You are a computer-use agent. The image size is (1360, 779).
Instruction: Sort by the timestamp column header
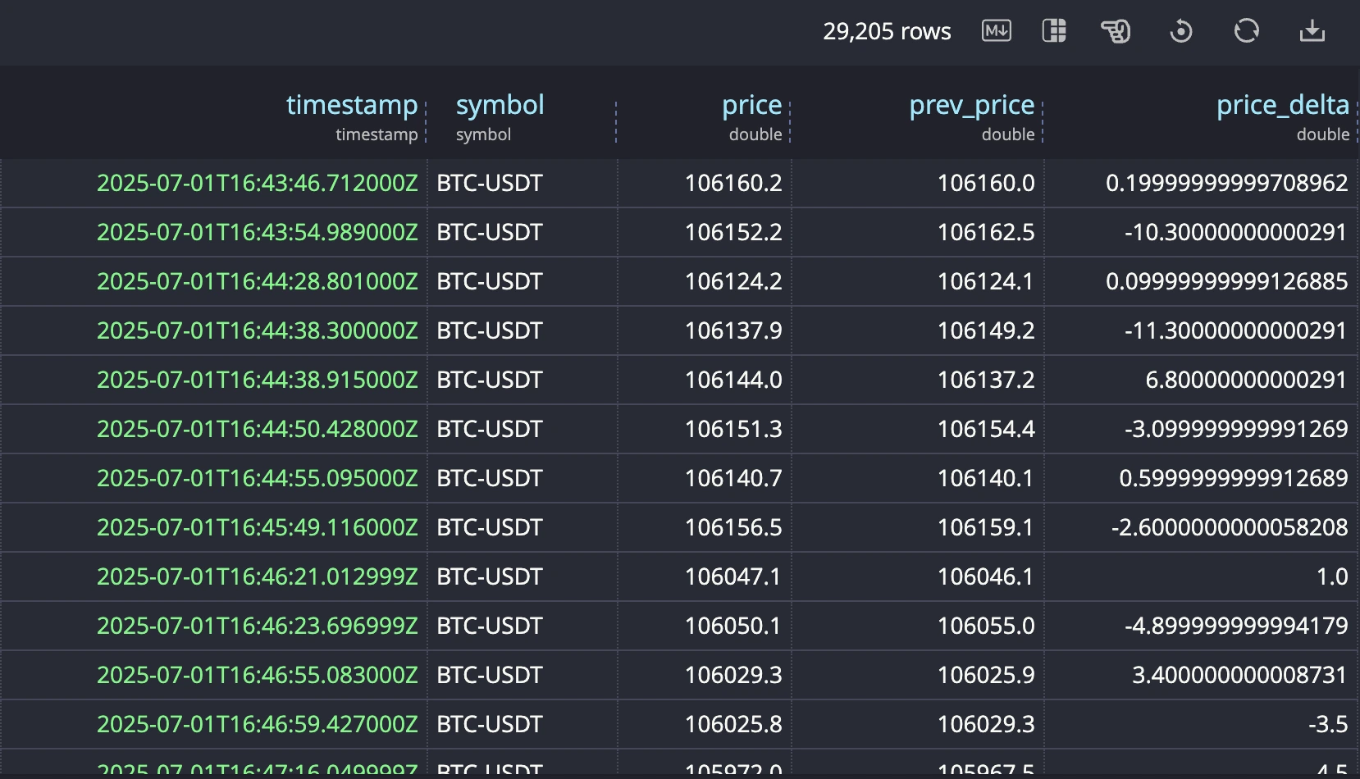click(353, 105)
